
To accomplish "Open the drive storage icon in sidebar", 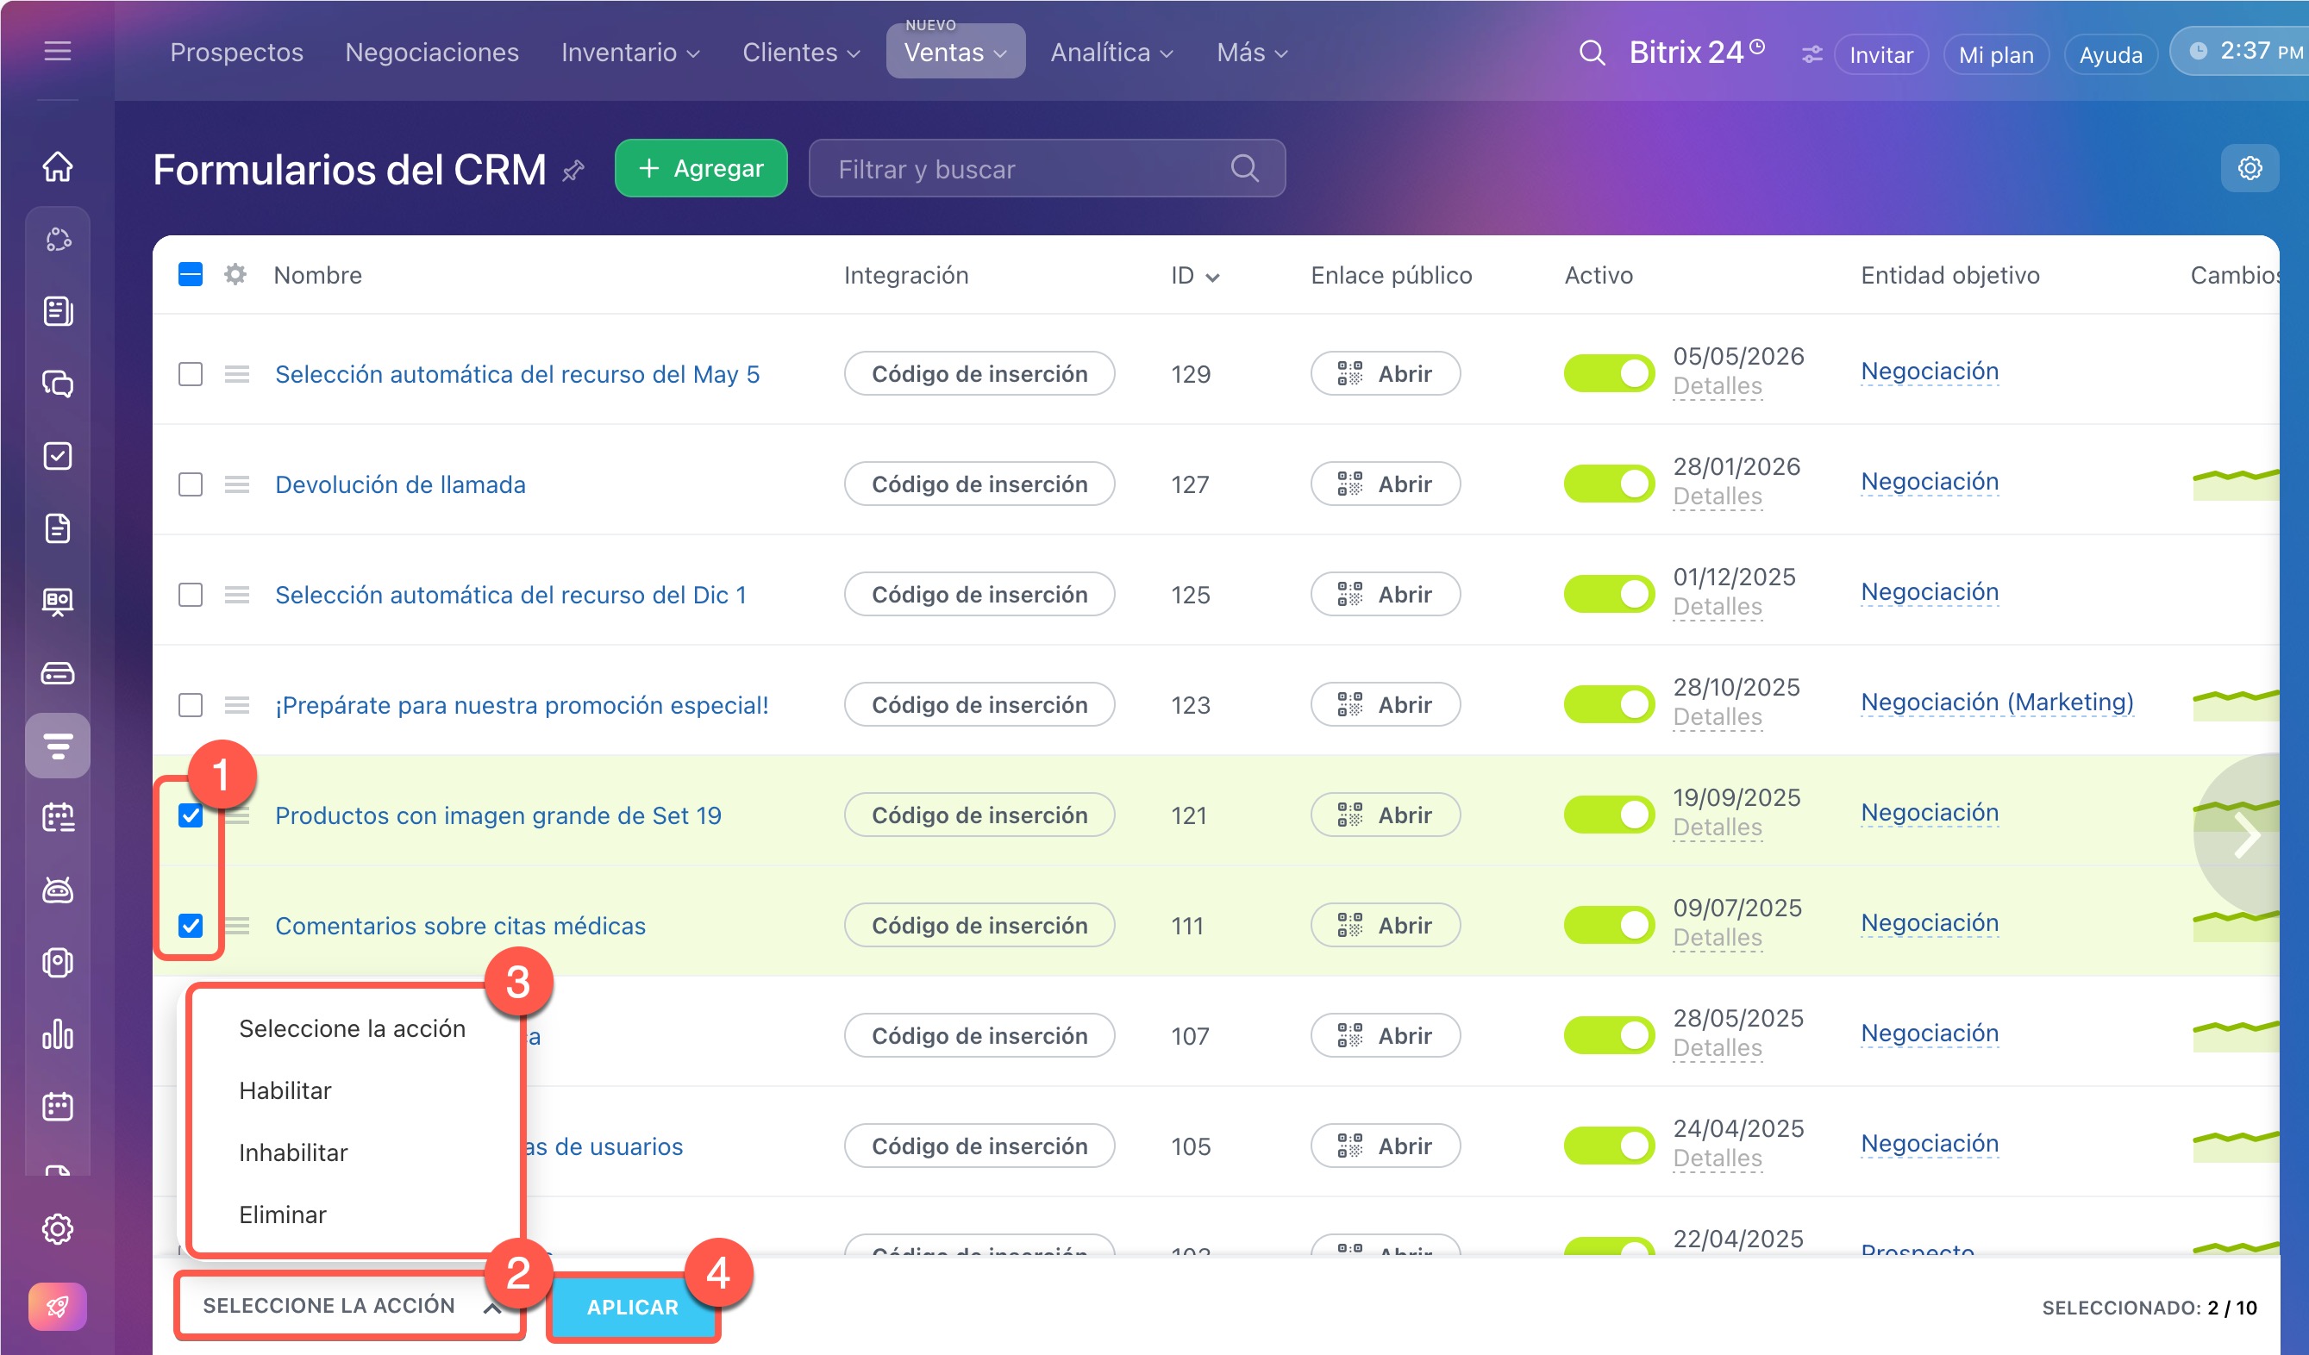I will (57, 673).
